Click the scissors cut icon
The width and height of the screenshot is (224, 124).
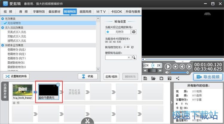pyautogui.click(x=88, y=121)
